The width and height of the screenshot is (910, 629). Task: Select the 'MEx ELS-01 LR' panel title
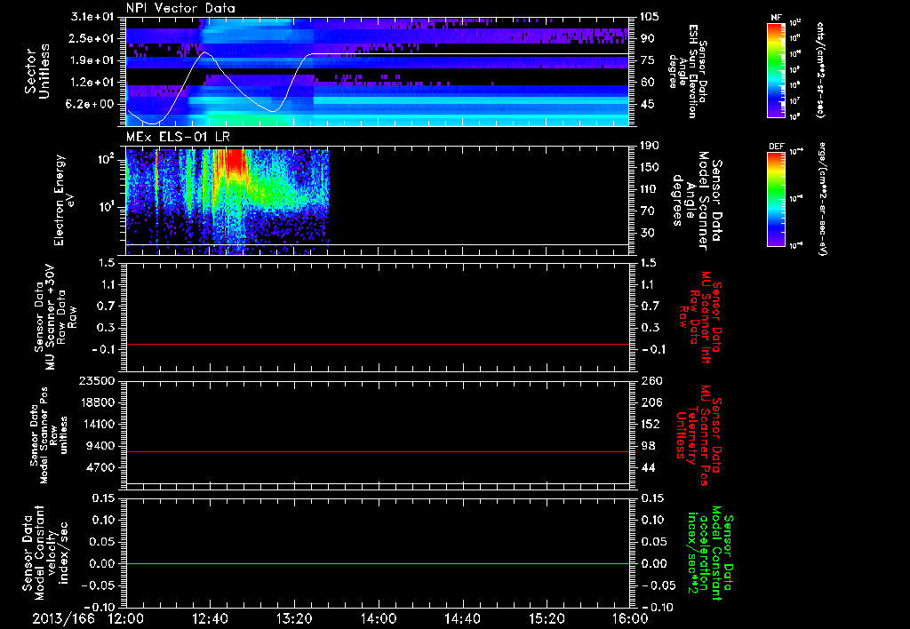coord(178,137)
